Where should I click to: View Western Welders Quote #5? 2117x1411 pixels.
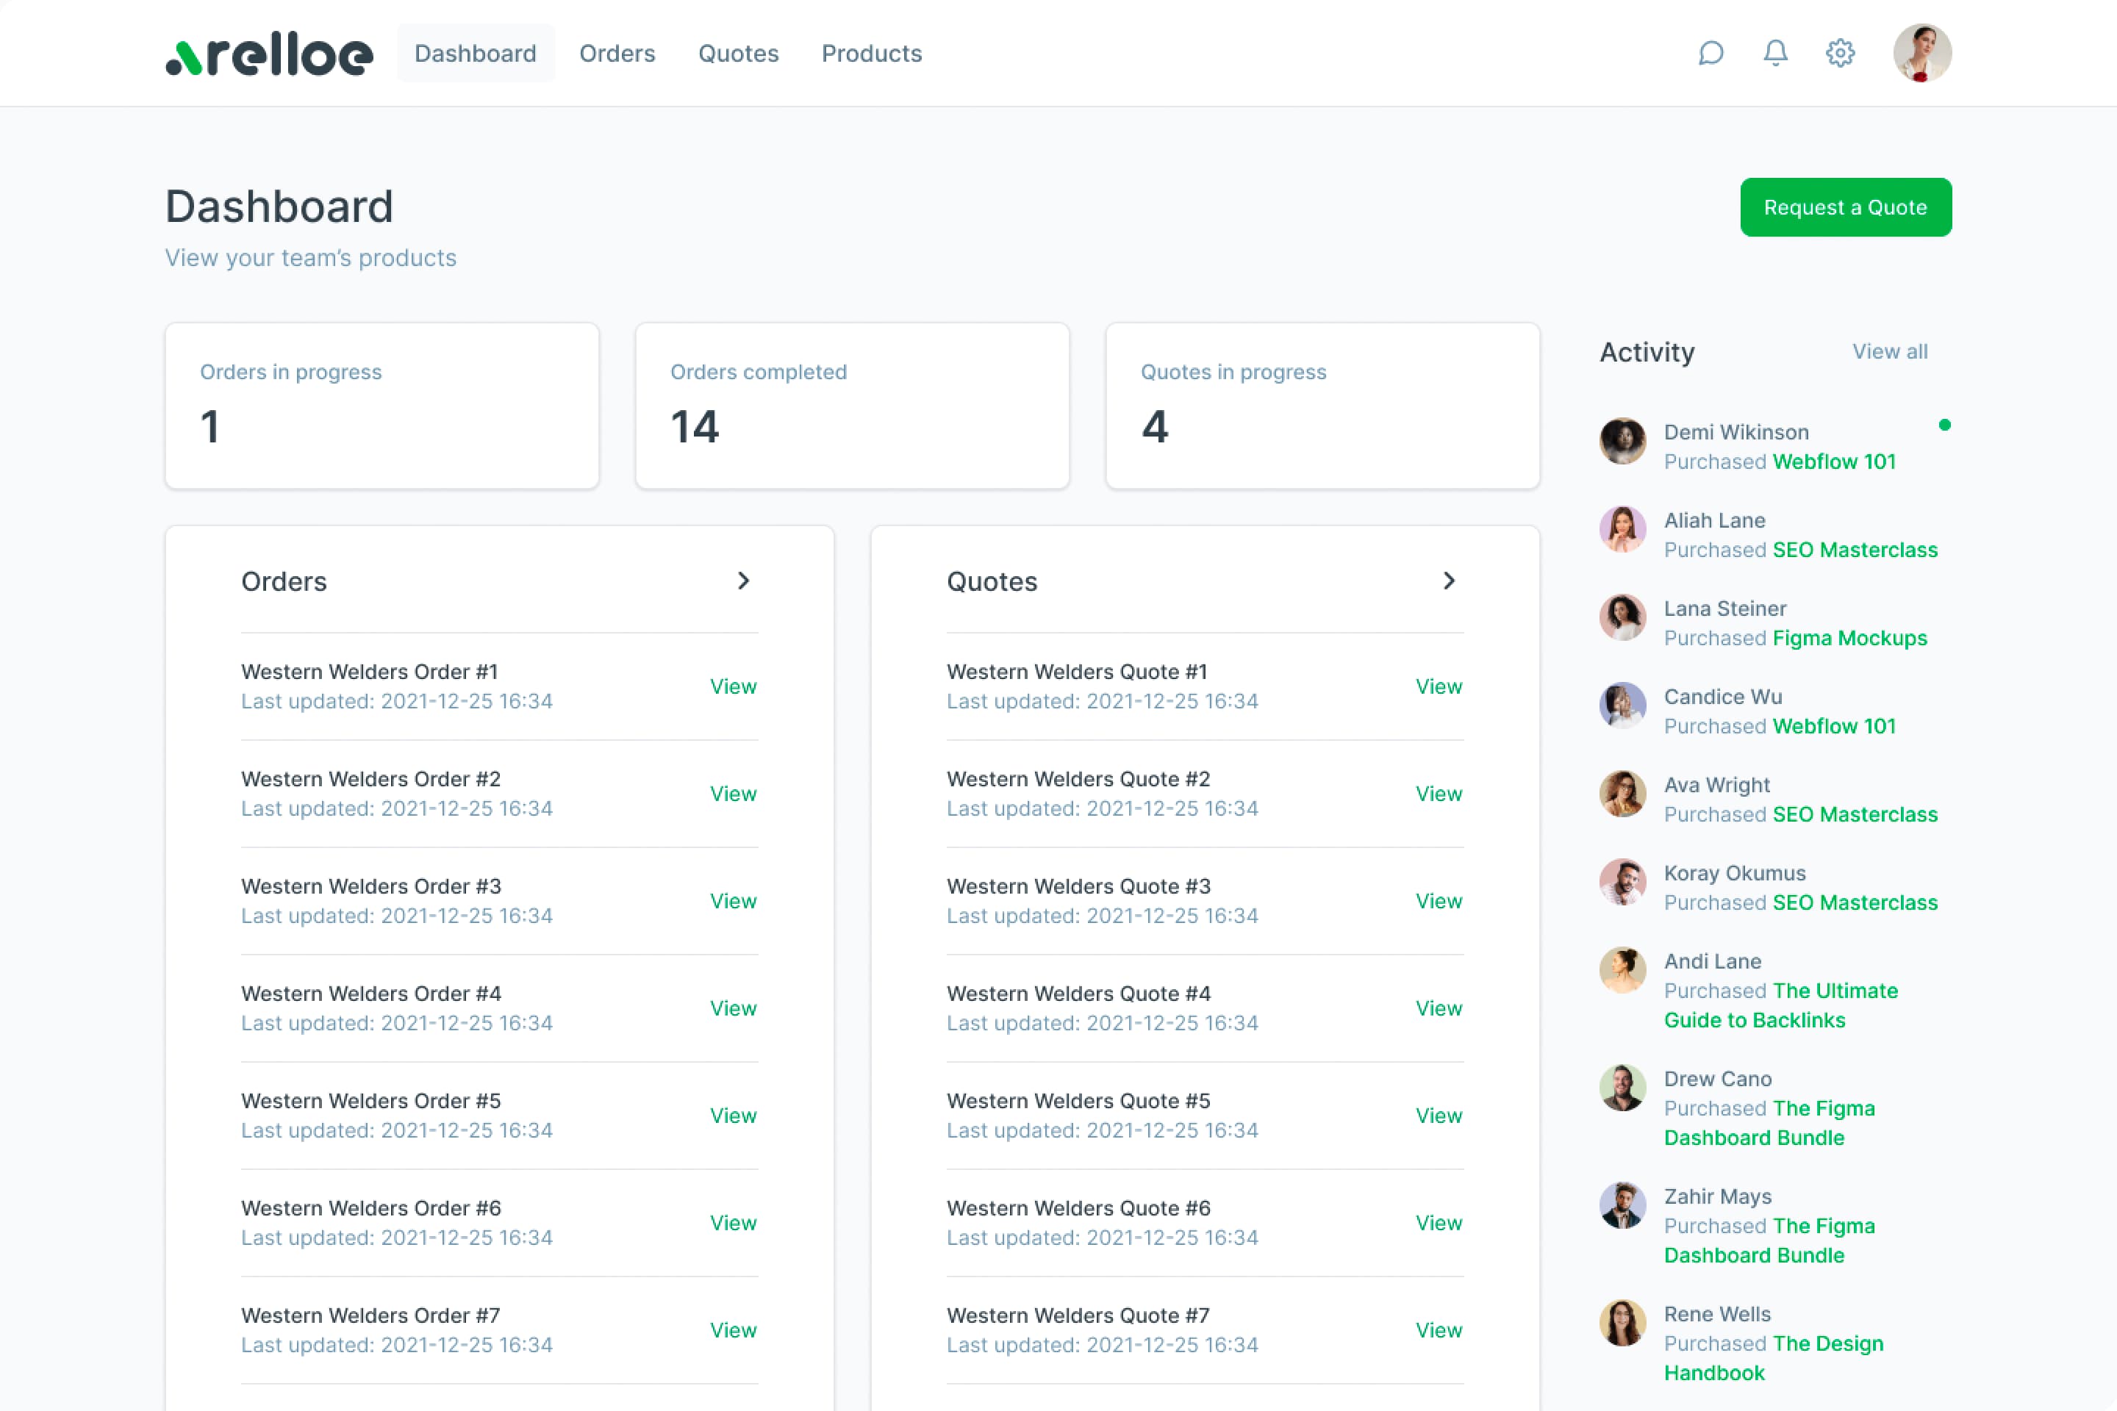[x=1439, y=1116]
